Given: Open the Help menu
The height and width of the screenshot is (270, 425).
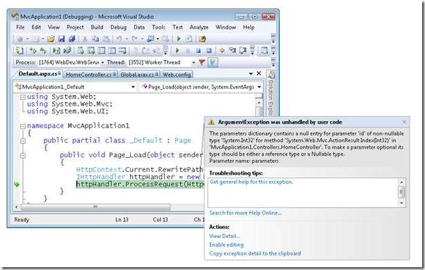Looking at the screenshot, I should tap(248, 27).
